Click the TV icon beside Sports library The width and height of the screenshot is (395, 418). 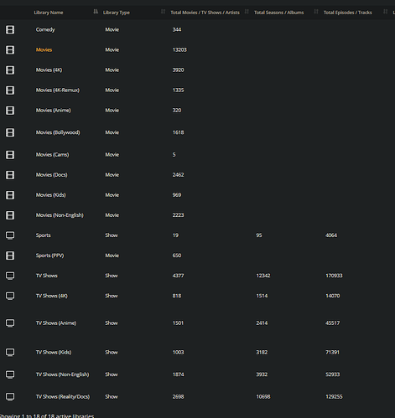10,235
